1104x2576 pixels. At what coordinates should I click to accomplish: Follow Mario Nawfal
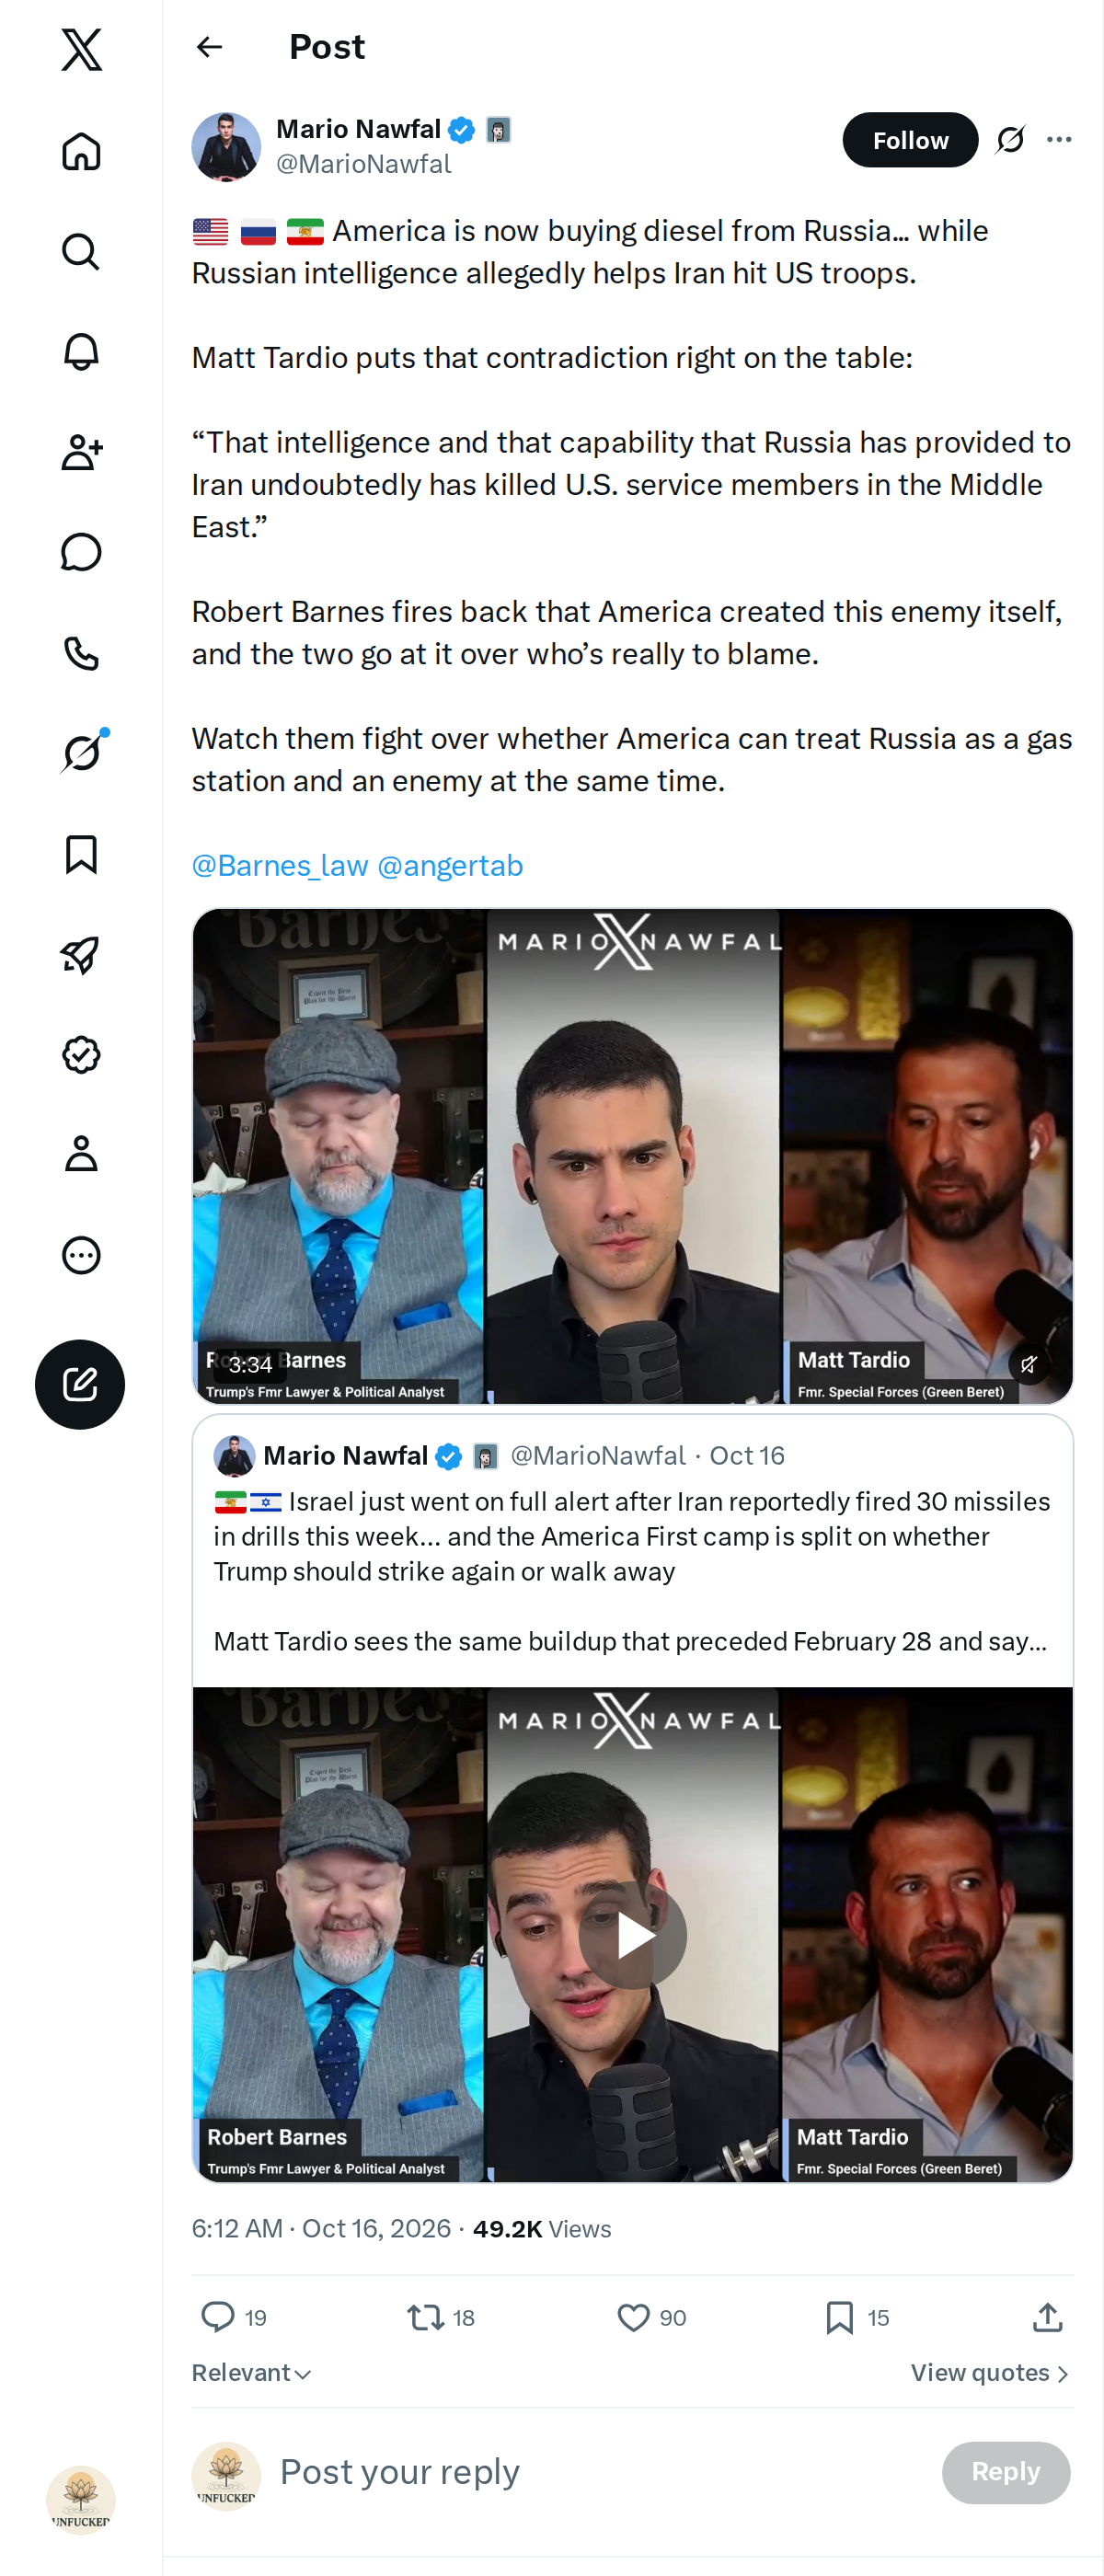coord(910,140)
